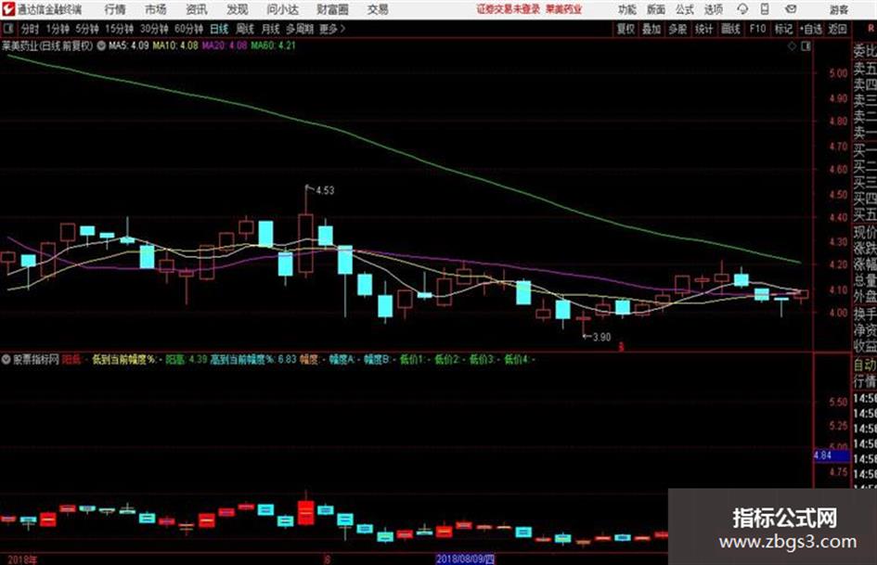Open the 选项 menu
This screenshot has width=877, height=565.
pos(713,9)
